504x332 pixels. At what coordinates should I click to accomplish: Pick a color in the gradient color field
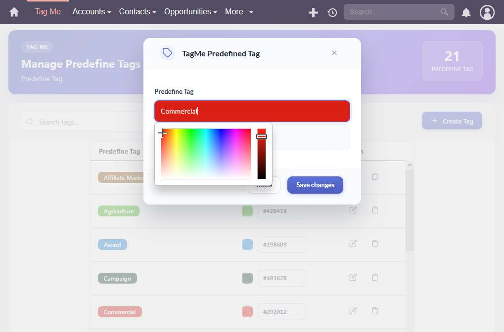(x=206, y=154)
